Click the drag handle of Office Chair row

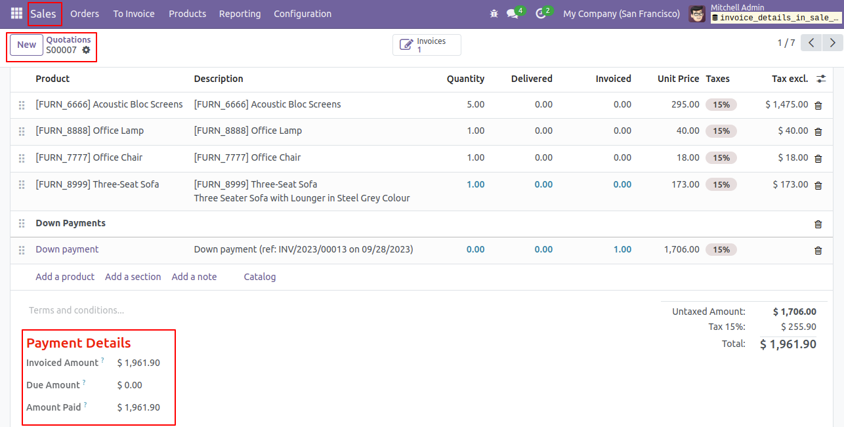tap(22, 158)
